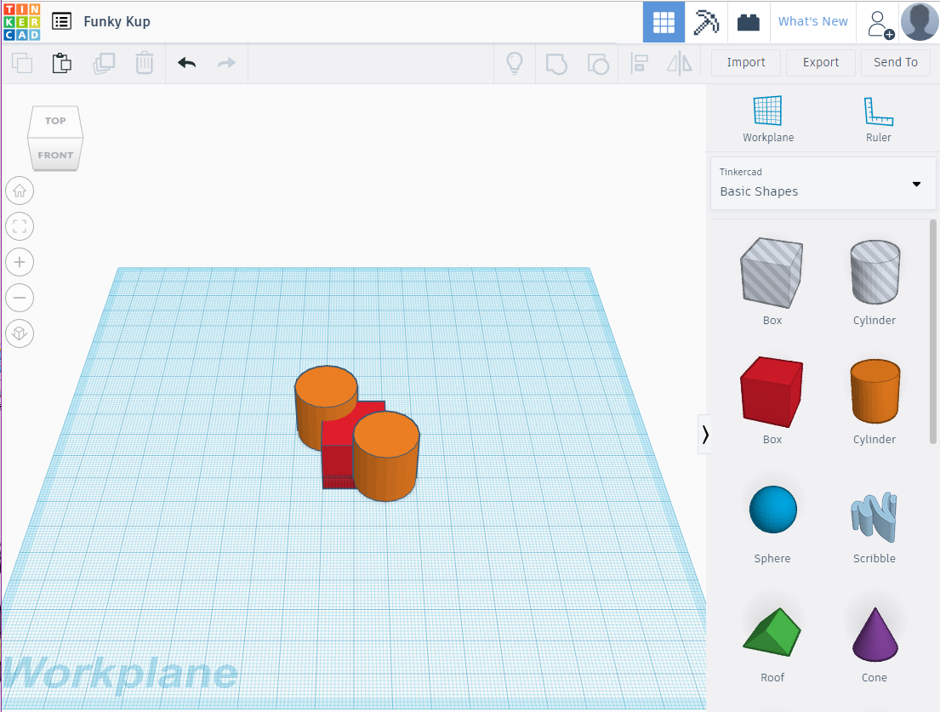The width and height of the screenshot is (940, 712).
Task: Click the Group shapes icon
Action: tap(556, 64)
